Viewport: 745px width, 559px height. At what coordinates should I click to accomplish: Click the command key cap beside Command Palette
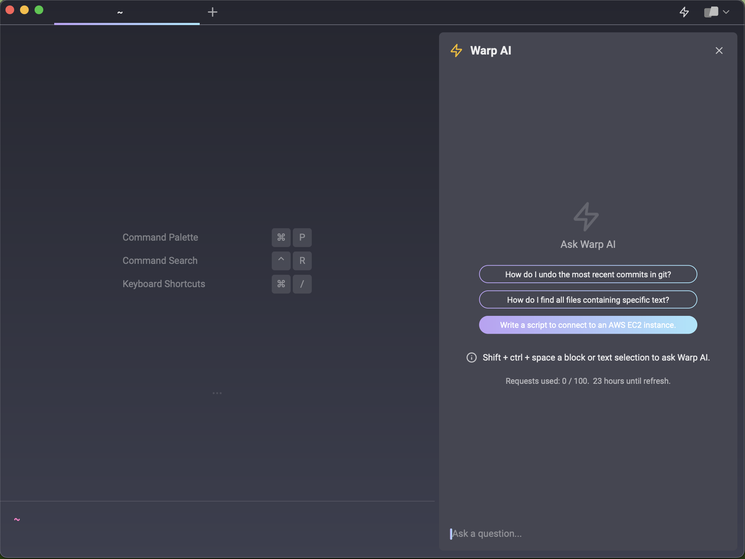pyautogui.click(x=281, y=237)
